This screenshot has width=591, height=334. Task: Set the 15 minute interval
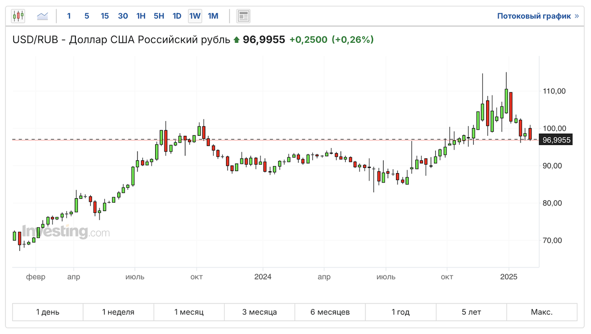tap(105, 16)
